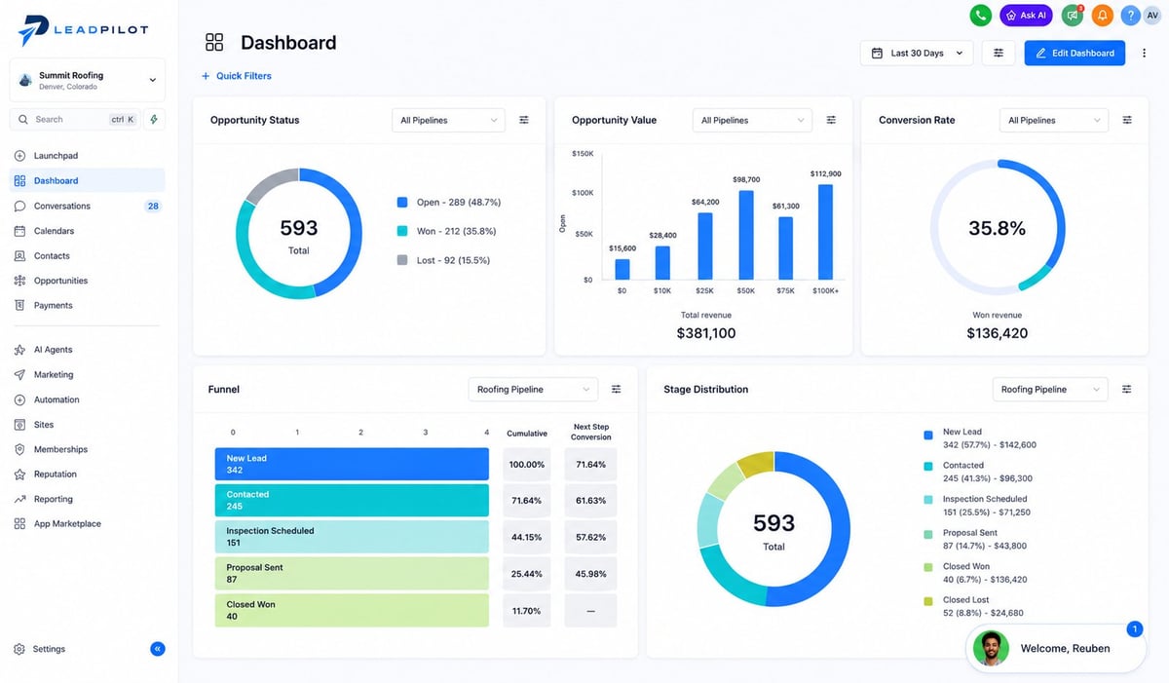The height and width of the screenshot is (683, 1169).
Task: Click the Total revenue $381,100 value
Action: click(x=706, y=333)
